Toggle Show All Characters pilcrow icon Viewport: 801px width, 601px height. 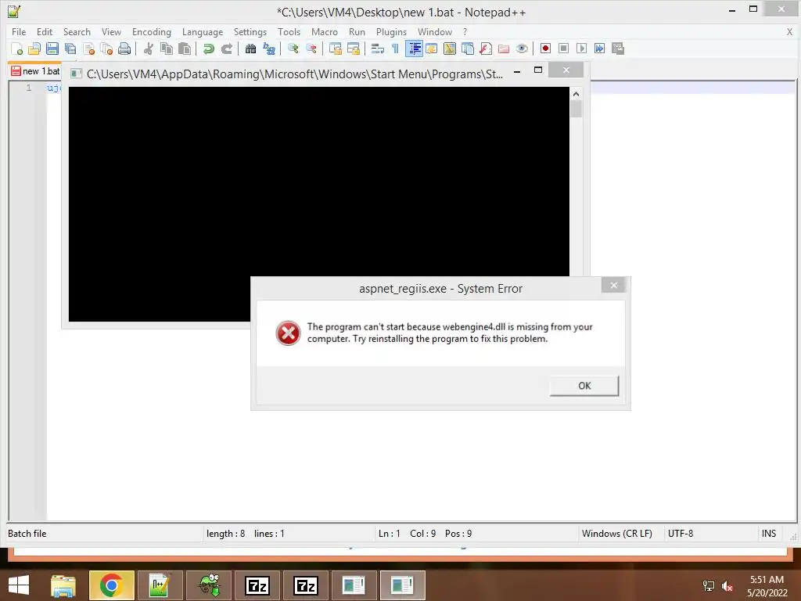(x=395, y=49)
